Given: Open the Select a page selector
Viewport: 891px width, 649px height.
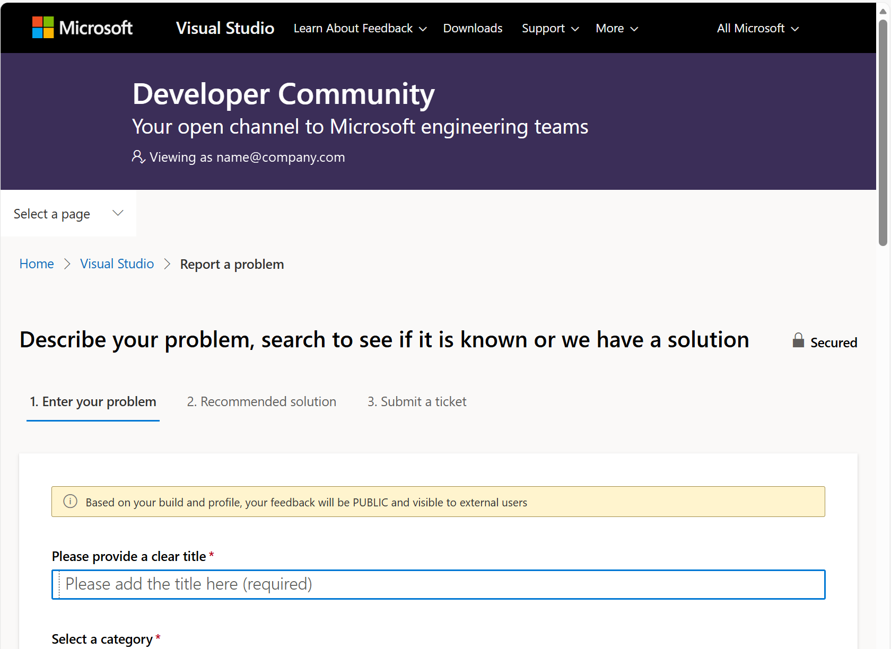Looking at the screenshot, I should pos(68,213).
